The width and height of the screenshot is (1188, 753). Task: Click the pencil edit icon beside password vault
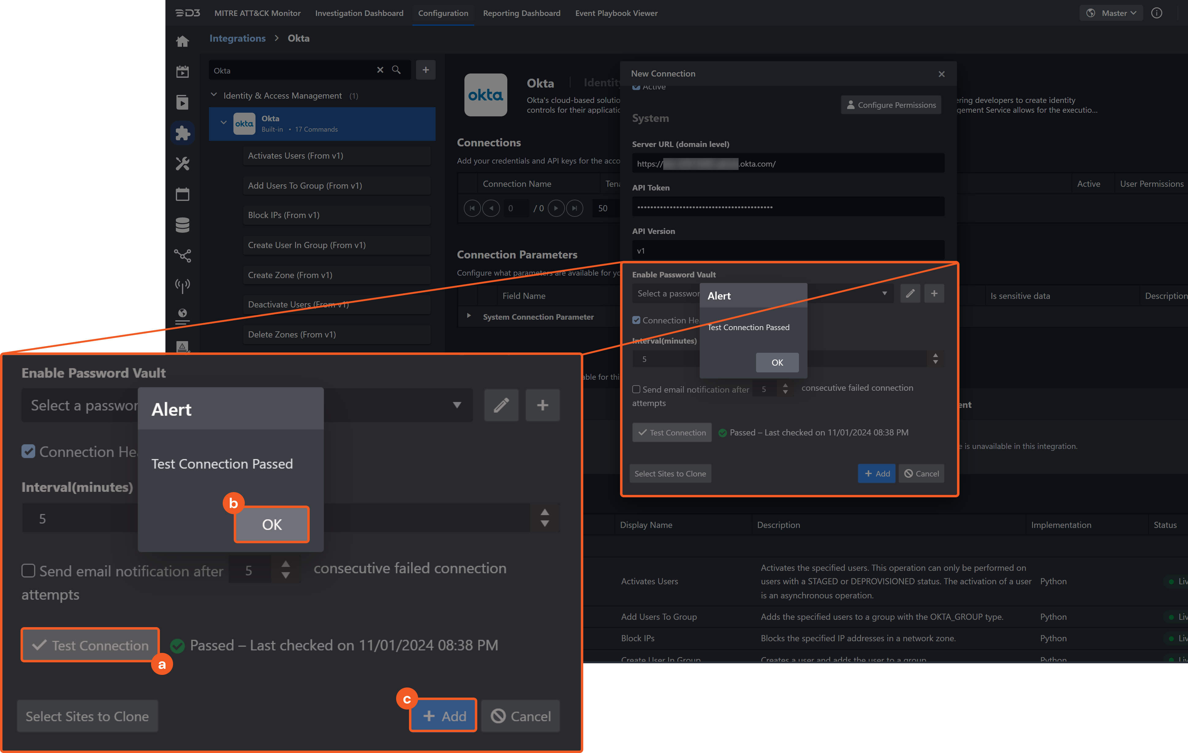click(x=910, y=293)
